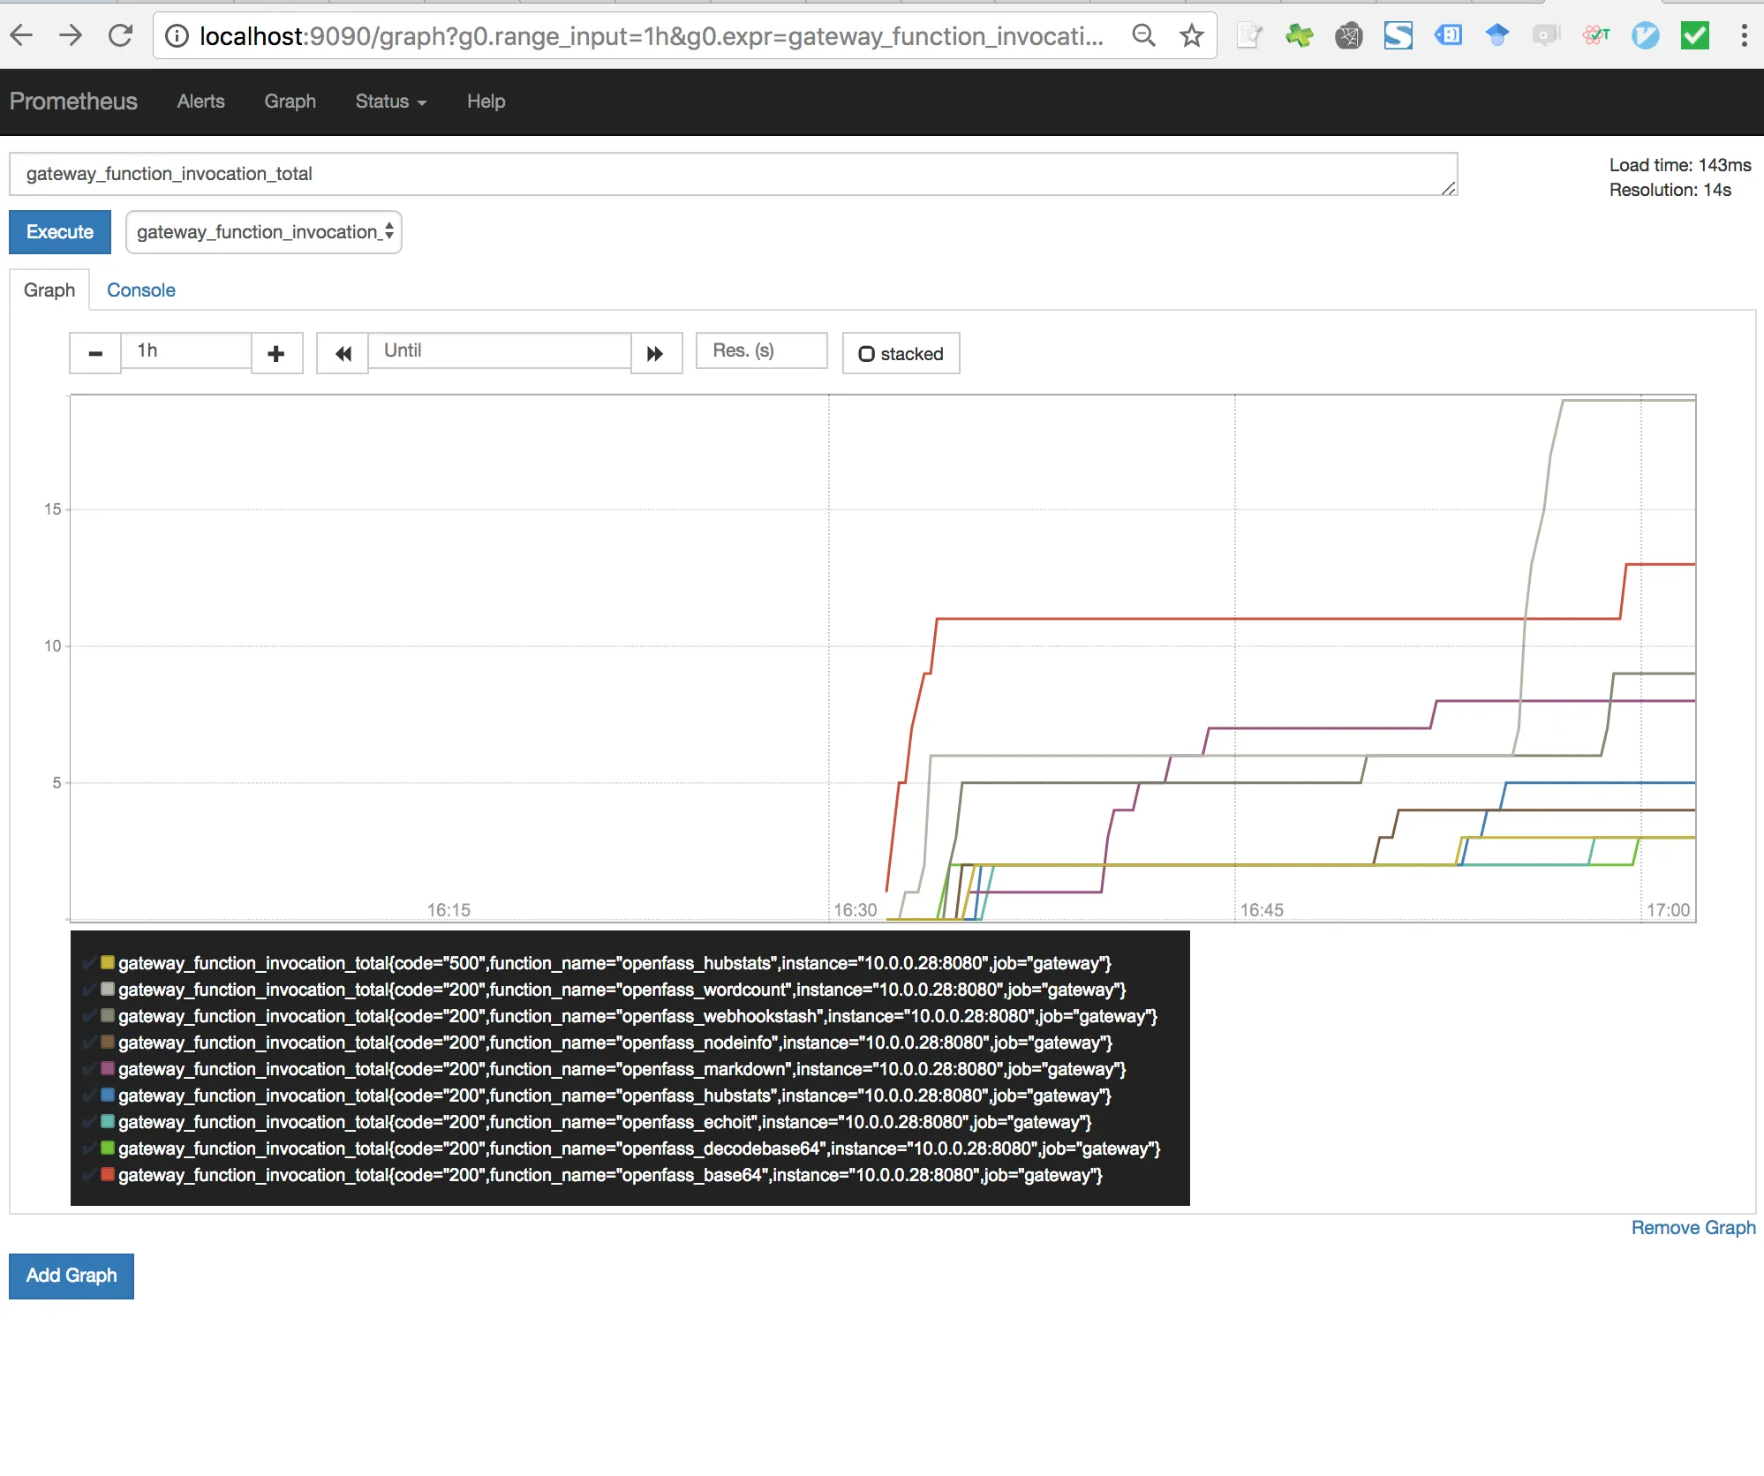Pick the yellow hubstats 500 legend swatch
Viewport: 1764px width, 1476px height.
point(108,962)
